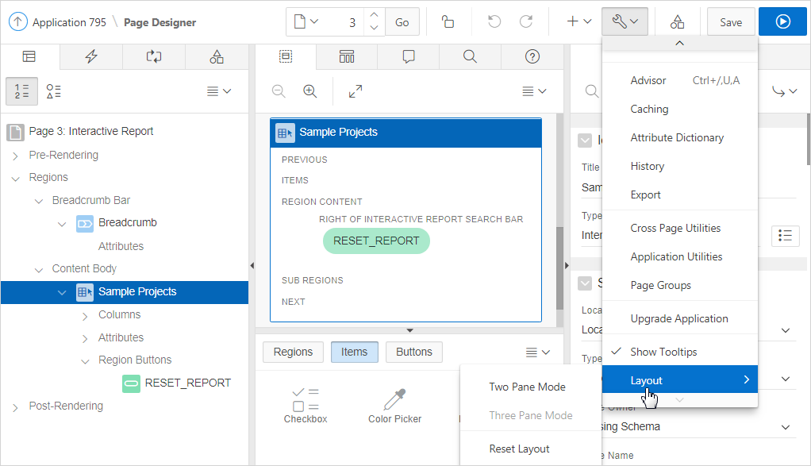Open the Utilities wrench menu
The image size is (811, 466).
point(625,21)
